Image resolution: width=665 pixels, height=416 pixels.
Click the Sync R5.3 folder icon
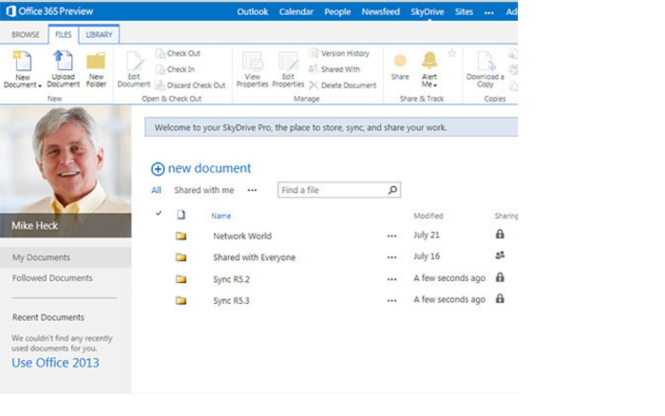[x=181, y=300]
